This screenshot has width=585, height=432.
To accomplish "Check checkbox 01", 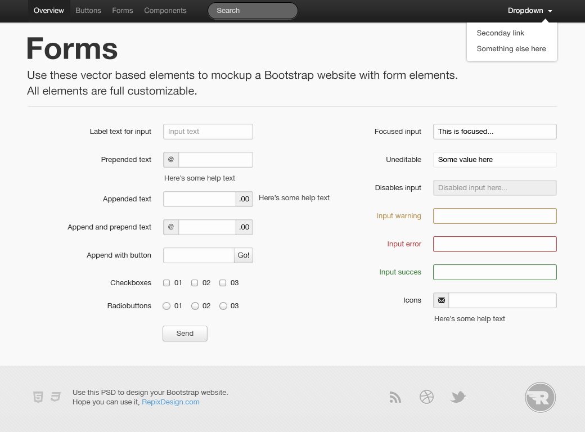I will click(x=166, y=283).
